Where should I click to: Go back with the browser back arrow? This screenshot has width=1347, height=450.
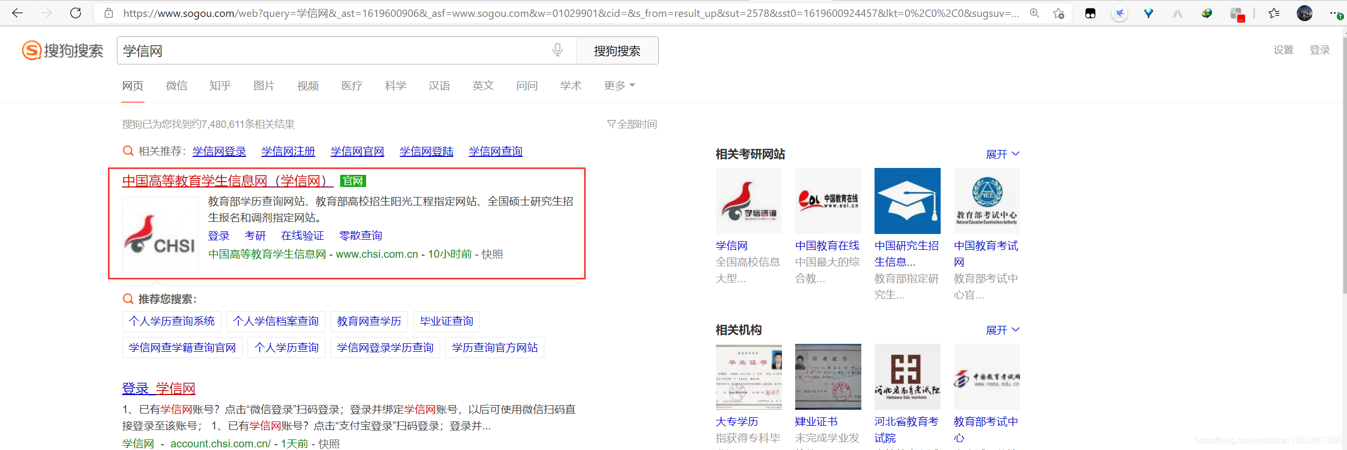tap(17, 13)
